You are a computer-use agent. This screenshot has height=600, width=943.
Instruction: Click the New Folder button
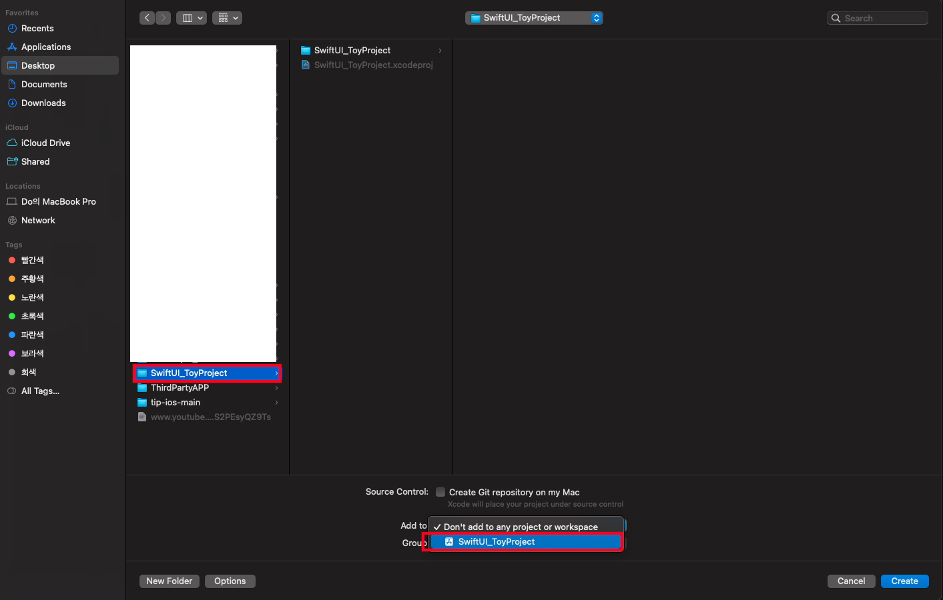(169, 581)
